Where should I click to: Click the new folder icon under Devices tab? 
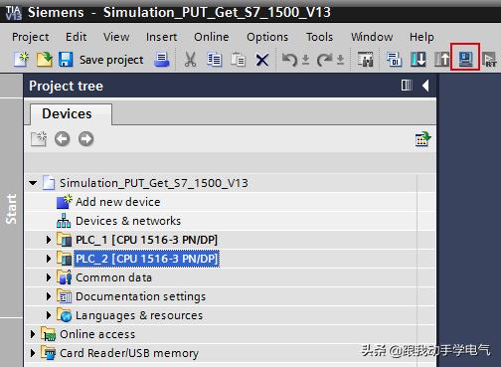coord(39,139)
